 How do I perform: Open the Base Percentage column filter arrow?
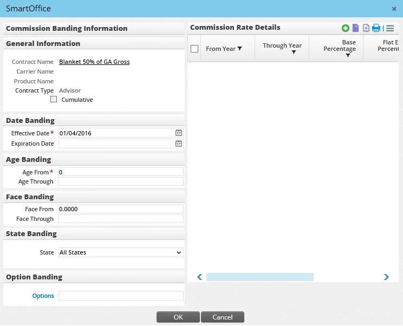[x=348, y=55]
